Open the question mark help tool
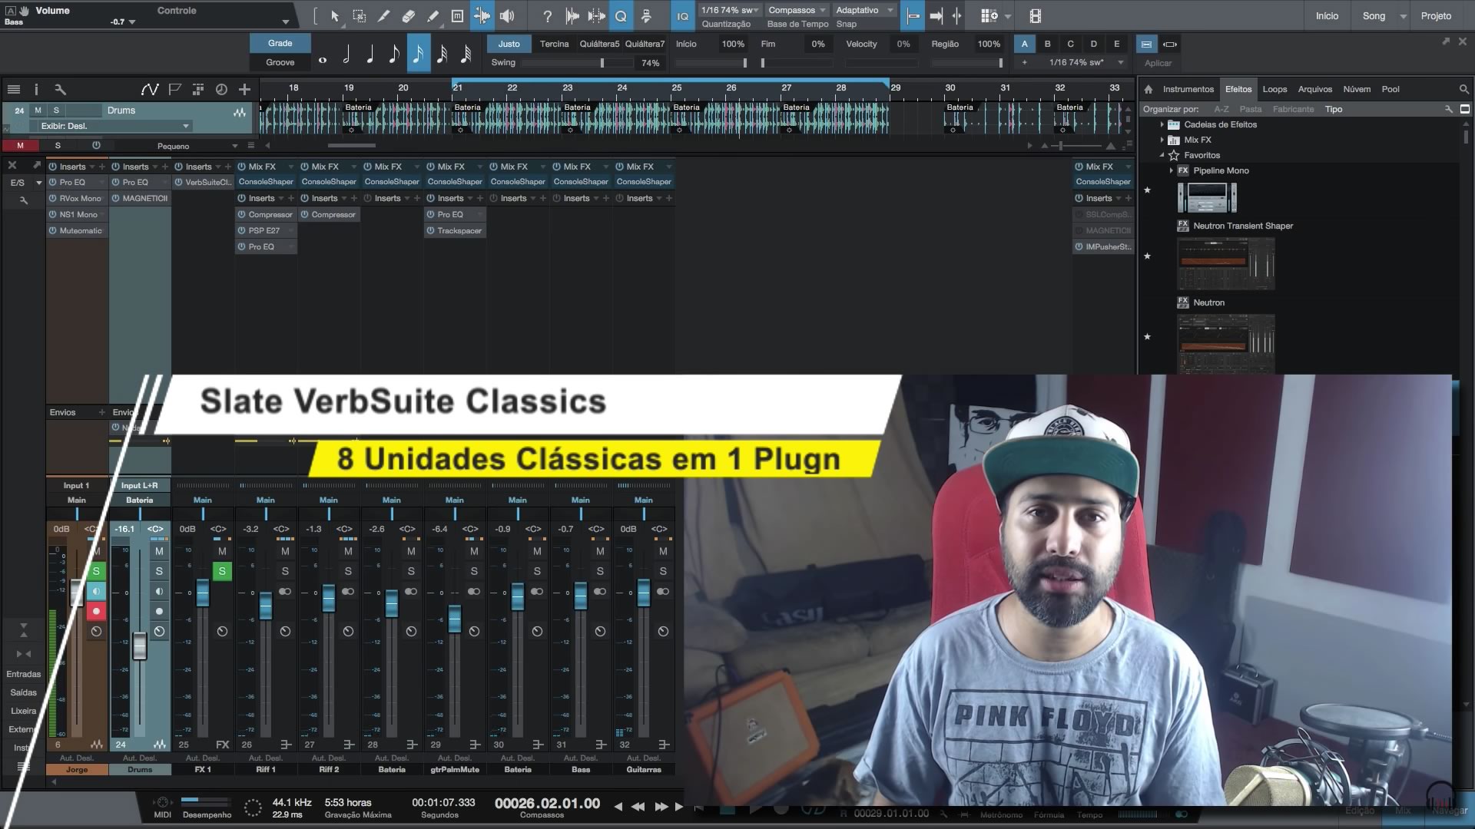The image size is (1475, 829). point(547,16)
